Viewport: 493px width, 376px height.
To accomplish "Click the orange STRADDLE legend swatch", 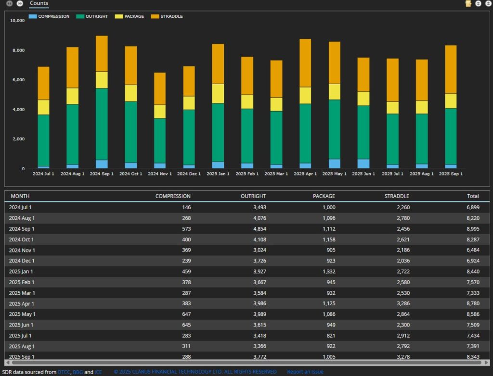I will [x=155, y=16].
